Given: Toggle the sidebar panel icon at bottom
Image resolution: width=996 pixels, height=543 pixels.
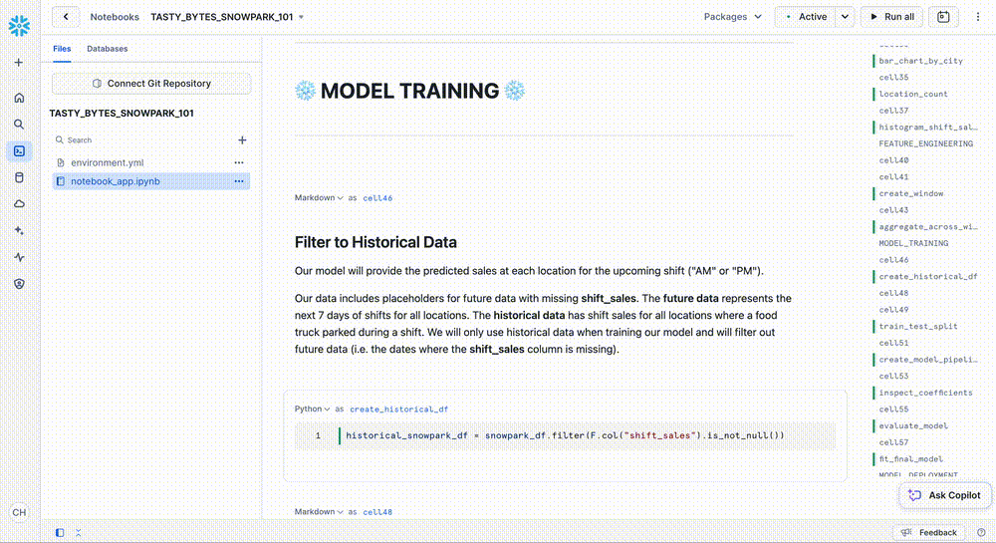Looking at the screenshot, I should click(x=60, y=533).
